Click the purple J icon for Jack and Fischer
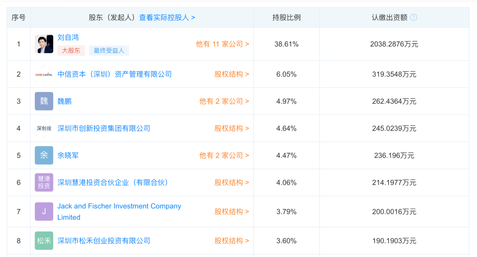Screen dimensions: 477x257 44,212
